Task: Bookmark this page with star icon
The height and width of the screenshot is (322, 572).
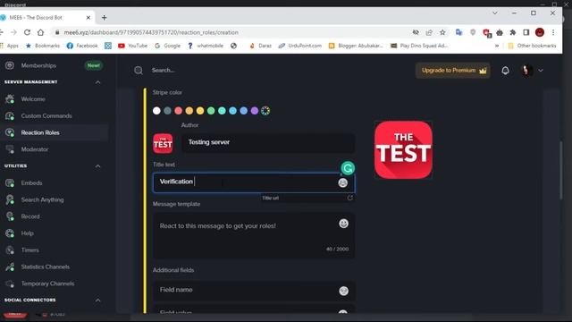Action: pyautogui.click(x=442, y=32)
